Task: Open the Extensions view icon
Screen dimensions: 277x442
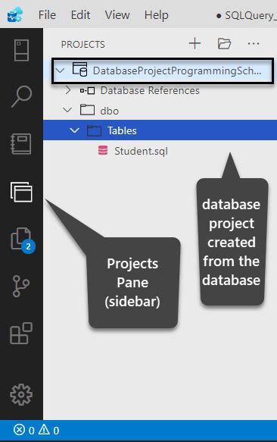Action: click(x=21, y=333)
